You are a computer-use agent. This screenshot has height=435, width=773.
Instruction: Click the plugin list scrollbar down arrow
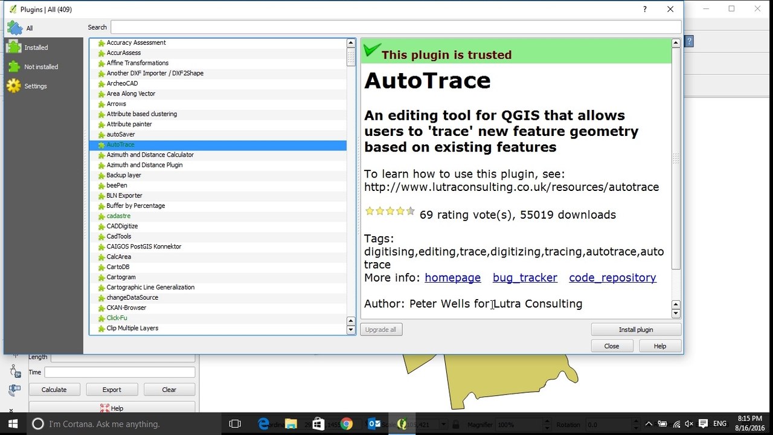(351, 330)
